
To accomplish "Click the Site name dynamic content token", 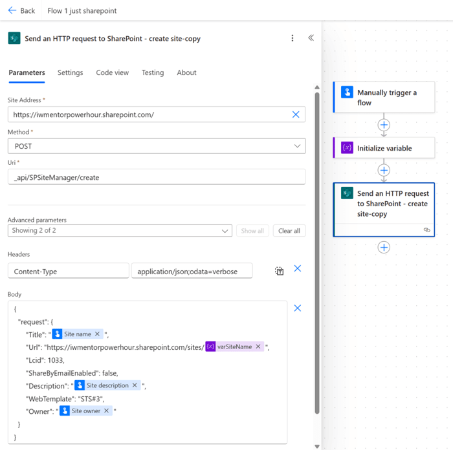I will click(x=77, y=334).
